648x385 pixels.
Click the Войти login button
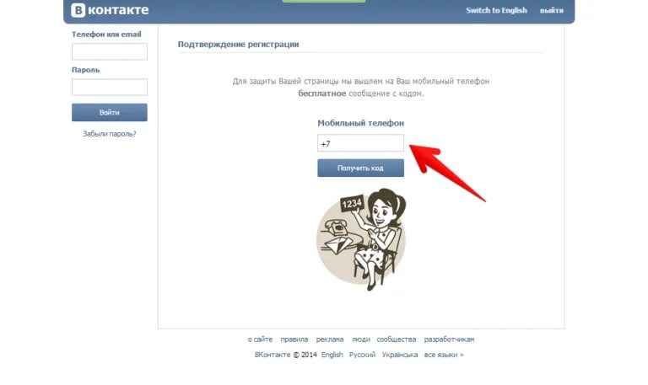click(110, 112)
